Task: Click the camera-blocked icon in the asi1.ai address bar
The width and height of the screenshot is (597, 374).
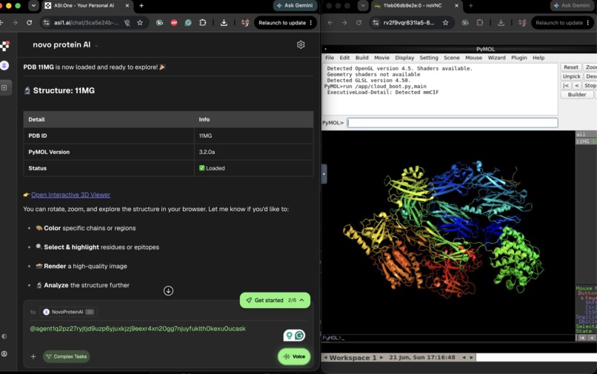Action: [x=127, y=23]
